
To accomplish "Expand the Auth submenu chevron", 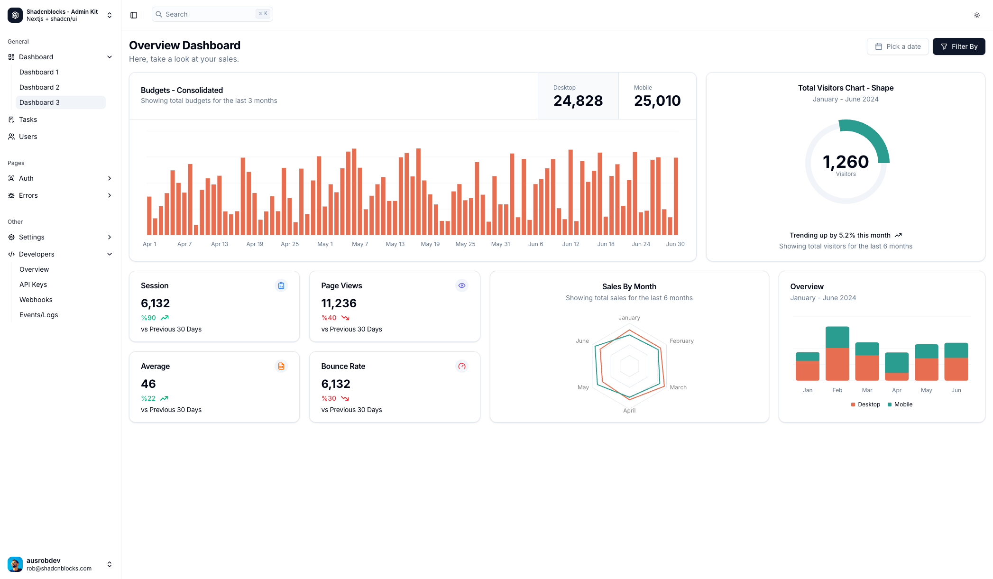I will pyautogui.click(x=110, y=178).
